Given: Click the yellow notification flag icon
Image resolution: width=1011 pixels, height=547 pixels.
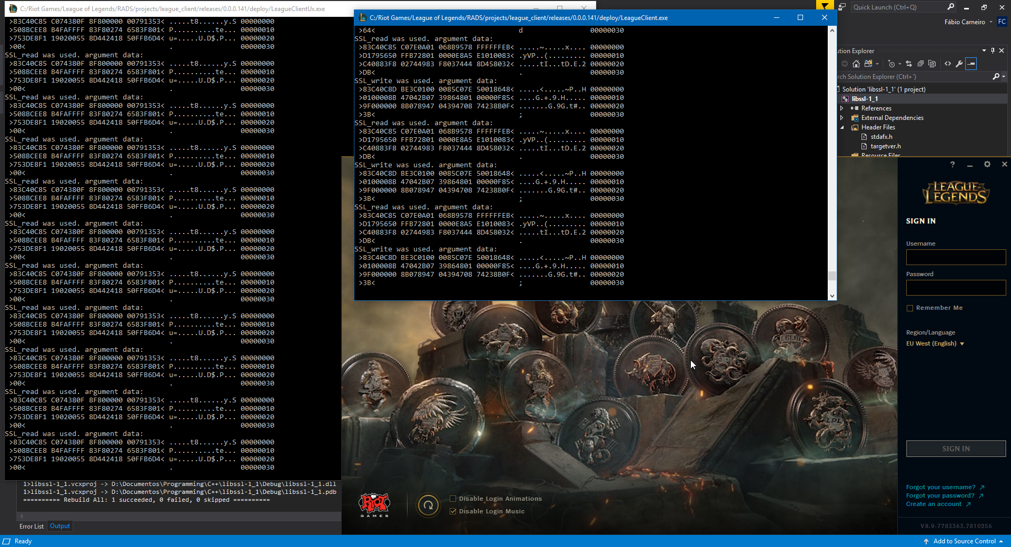Looking at the screenshot, I should [825, 6].
